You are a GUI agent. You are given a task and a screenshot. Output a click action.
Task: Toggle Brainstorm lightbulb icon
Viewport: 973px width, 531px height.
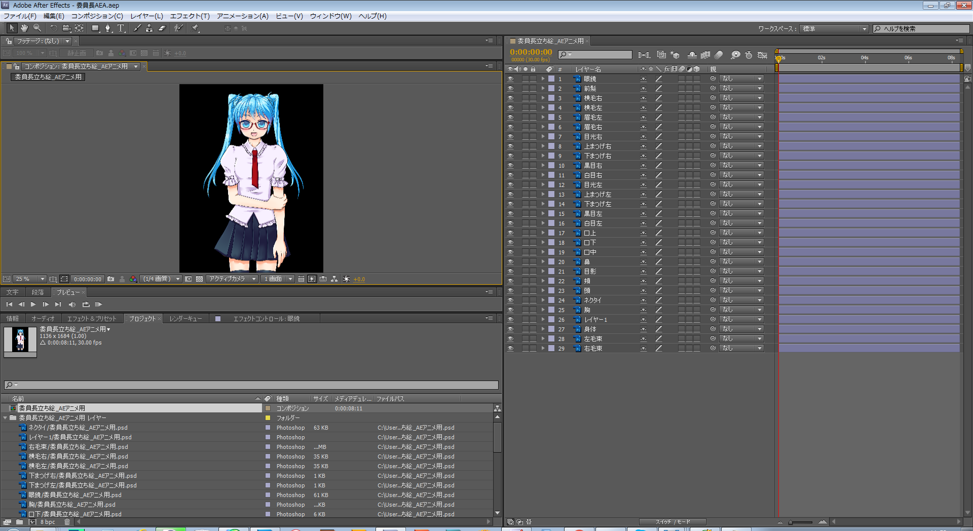point(735,55)
